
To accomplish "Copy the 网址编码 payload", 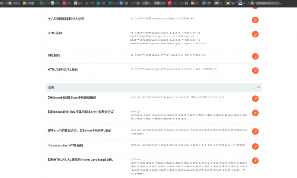I will click(255, 57).
